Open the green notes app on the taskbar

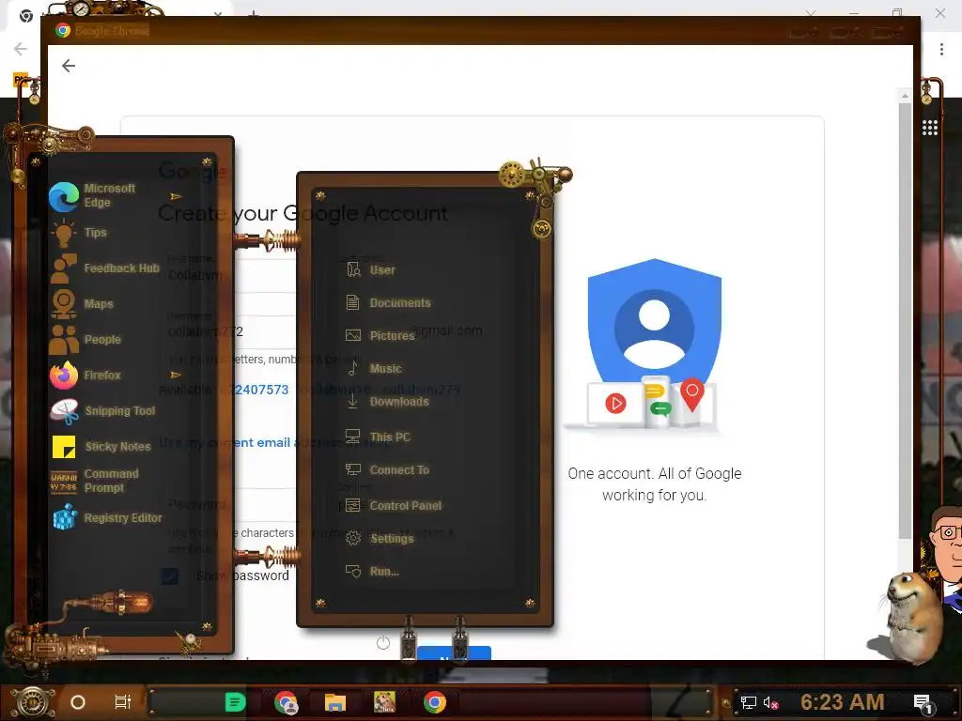coord(235,702)
